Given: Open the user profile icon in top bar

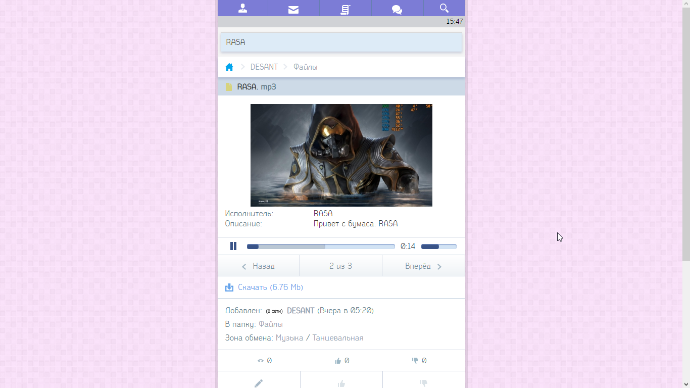Looking at the screenshot, I should [242, 9].
